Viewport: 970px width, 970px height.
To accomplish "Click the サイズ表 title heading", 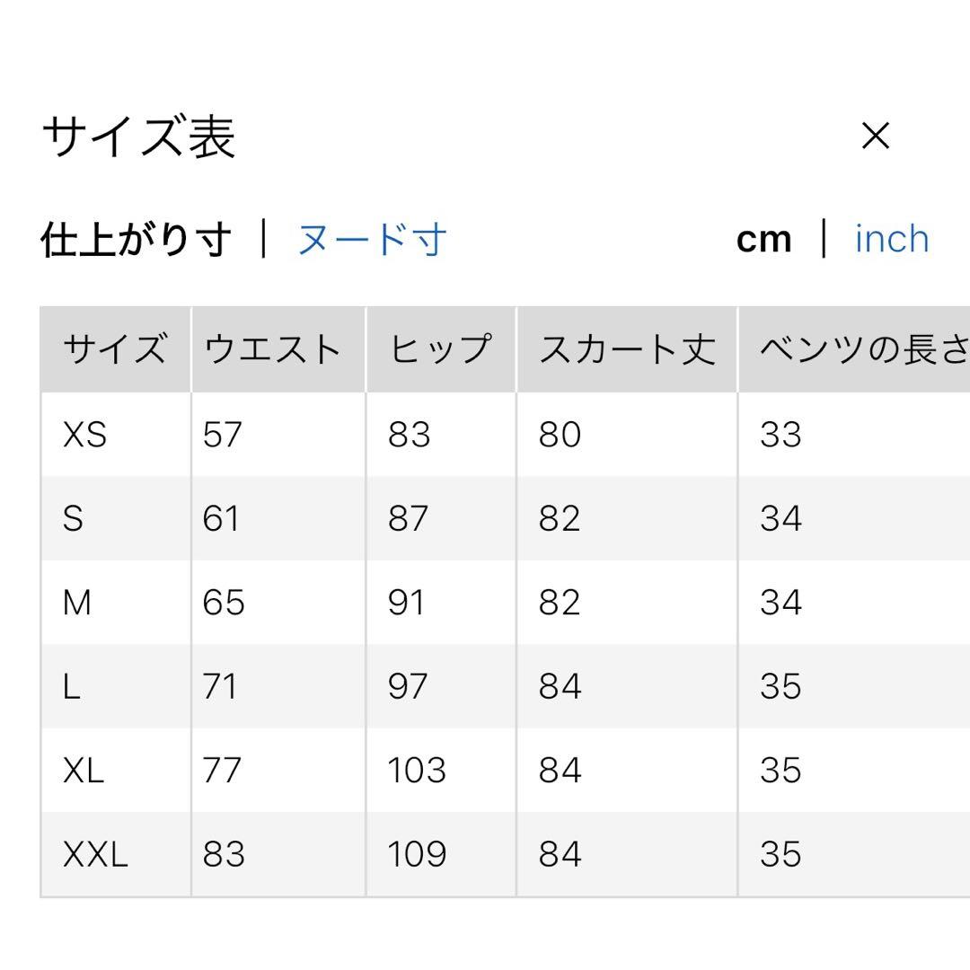I will click(139, 137).
